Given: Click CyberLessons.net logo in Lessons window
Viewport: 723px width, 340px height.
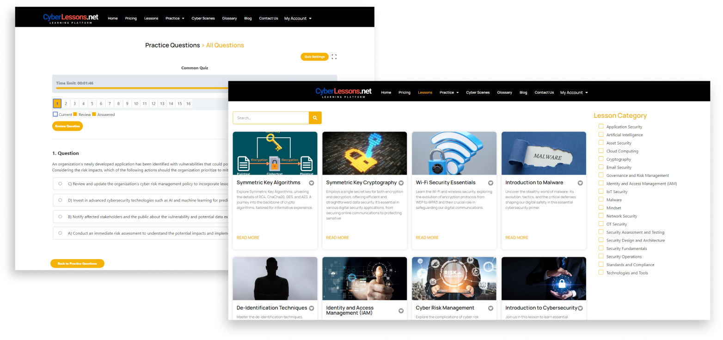Looking at the screenshot, I should [x=343, y=92].
